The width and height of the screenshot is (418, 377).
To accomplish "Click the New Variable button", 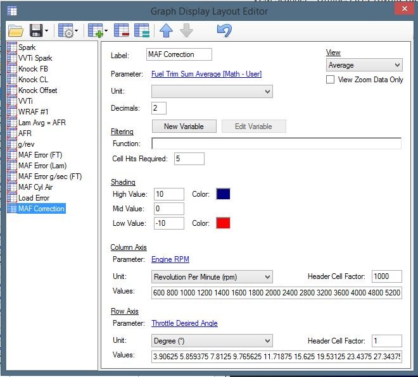I will 184,127.
